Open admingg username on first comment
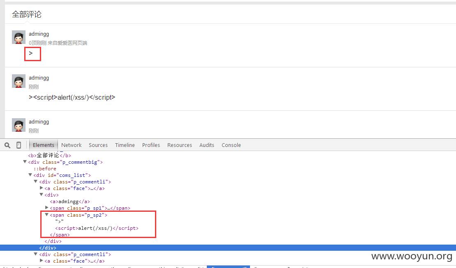This screenshot has height=268, width=456. [39, 34]
